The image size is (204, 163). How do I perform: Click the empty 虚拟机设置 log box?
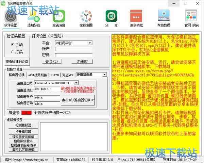(74, 137)
